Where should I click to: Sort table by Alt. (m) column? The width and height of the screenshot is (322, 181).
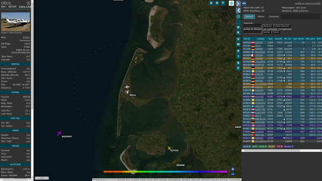pos(288,39)
